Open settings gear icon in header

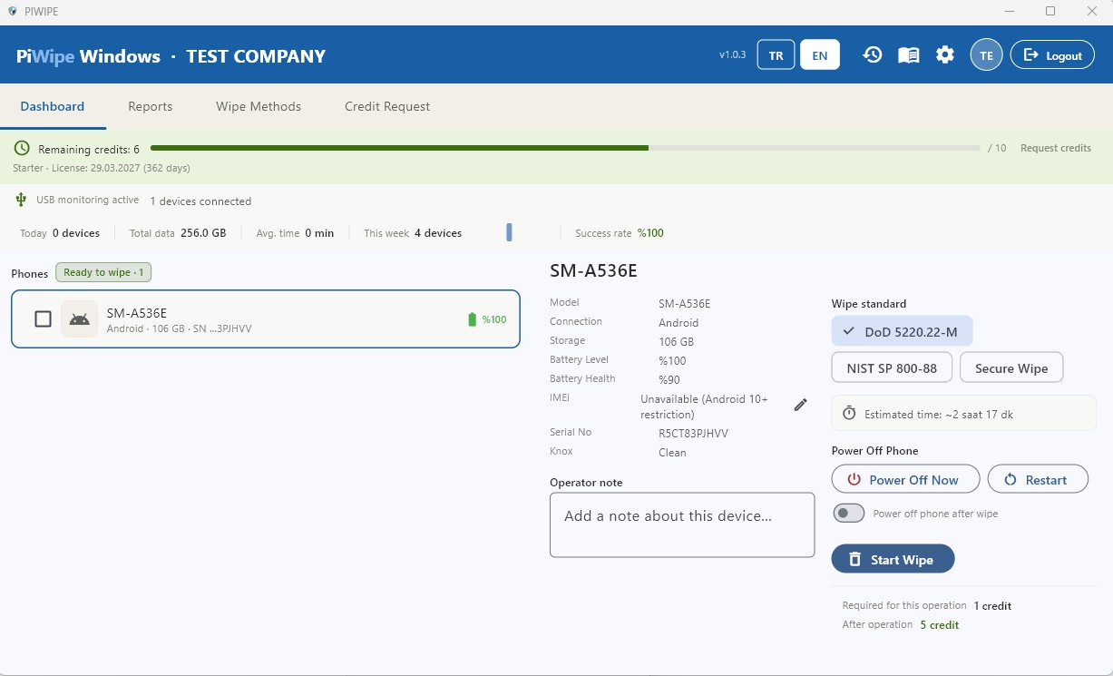click(x=945, y=55)
